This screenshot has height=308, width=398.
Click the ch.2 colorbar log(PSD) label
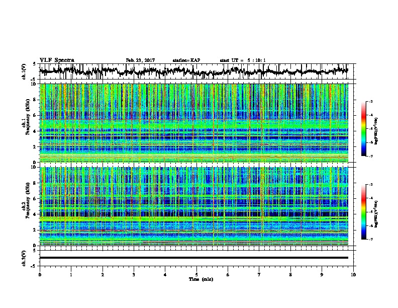pos(376,214)
